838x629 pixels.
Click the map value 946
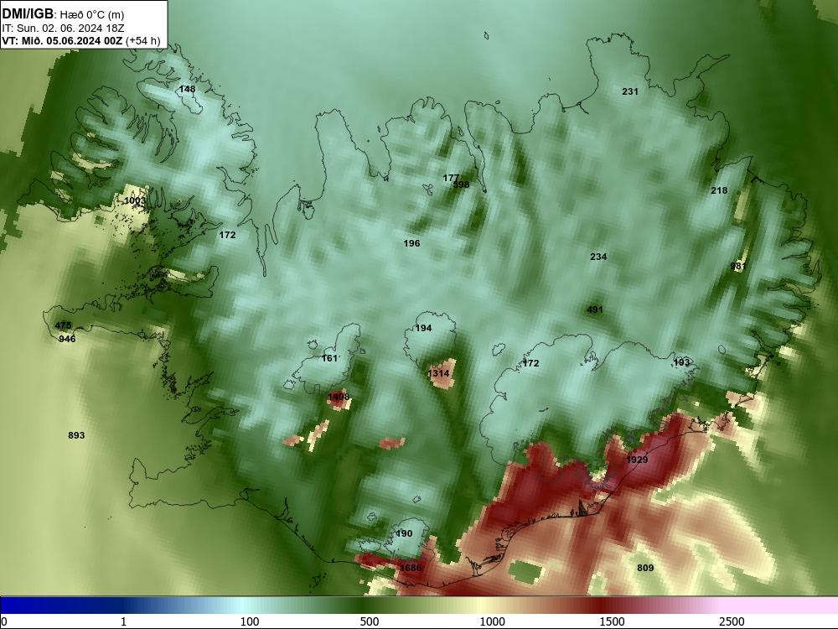pyautogui.click(x=67, y=339)
